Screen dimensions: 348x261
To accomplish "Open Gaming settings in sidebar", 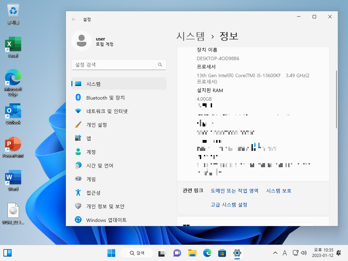I will tap(119, 179).
